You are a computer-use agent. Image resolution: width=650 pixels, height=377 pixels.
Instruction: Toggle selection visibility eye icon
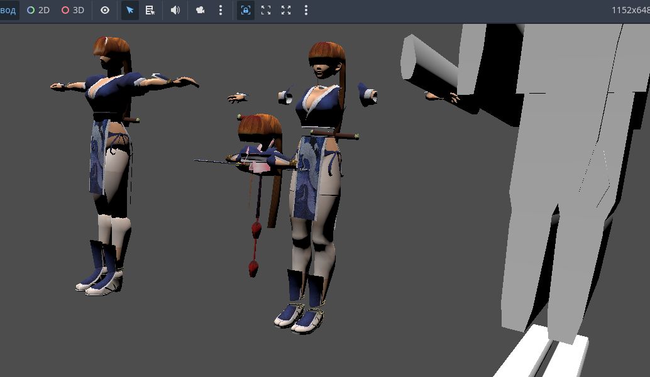(105, 10)
